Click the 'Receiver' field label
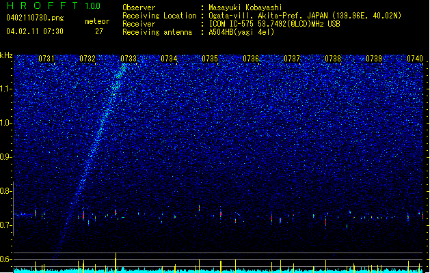This screenshot has width=430, height=273. coord(139,24)
